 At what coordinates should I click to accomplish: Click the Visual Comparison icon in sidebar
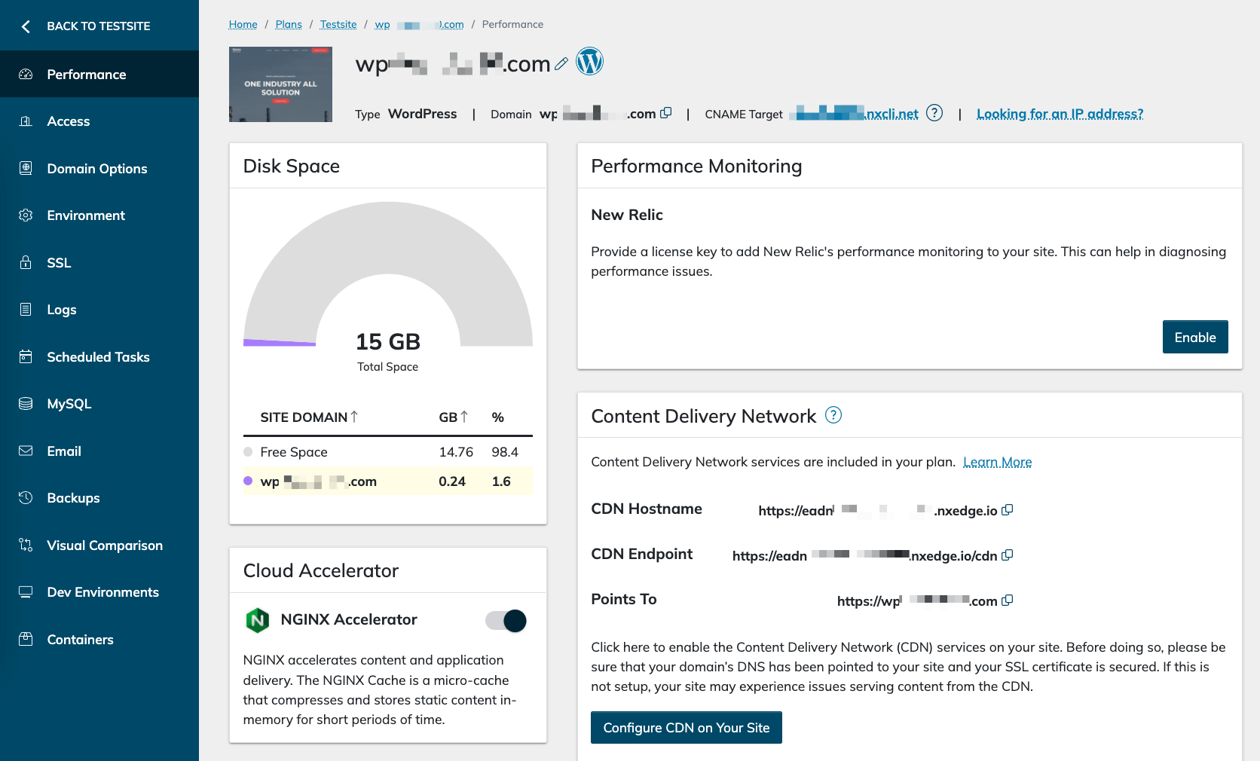tap(26, 545)
